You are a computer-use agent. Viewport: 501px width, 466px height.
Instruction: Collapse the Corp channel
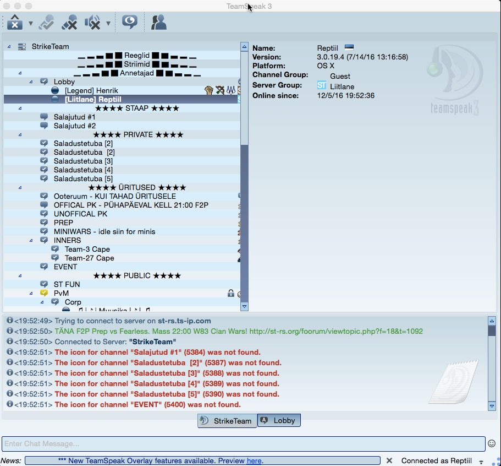tap(42, 302)
